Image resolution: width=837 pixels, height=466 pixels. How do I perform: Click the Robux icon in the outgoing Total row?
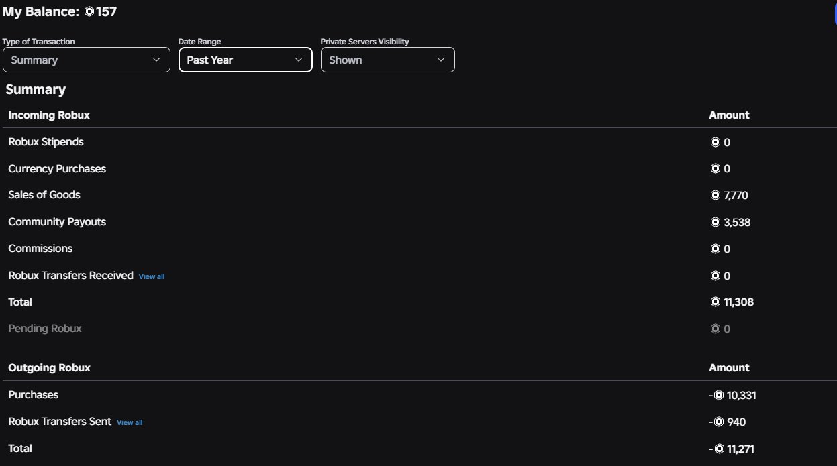point(719,449)
